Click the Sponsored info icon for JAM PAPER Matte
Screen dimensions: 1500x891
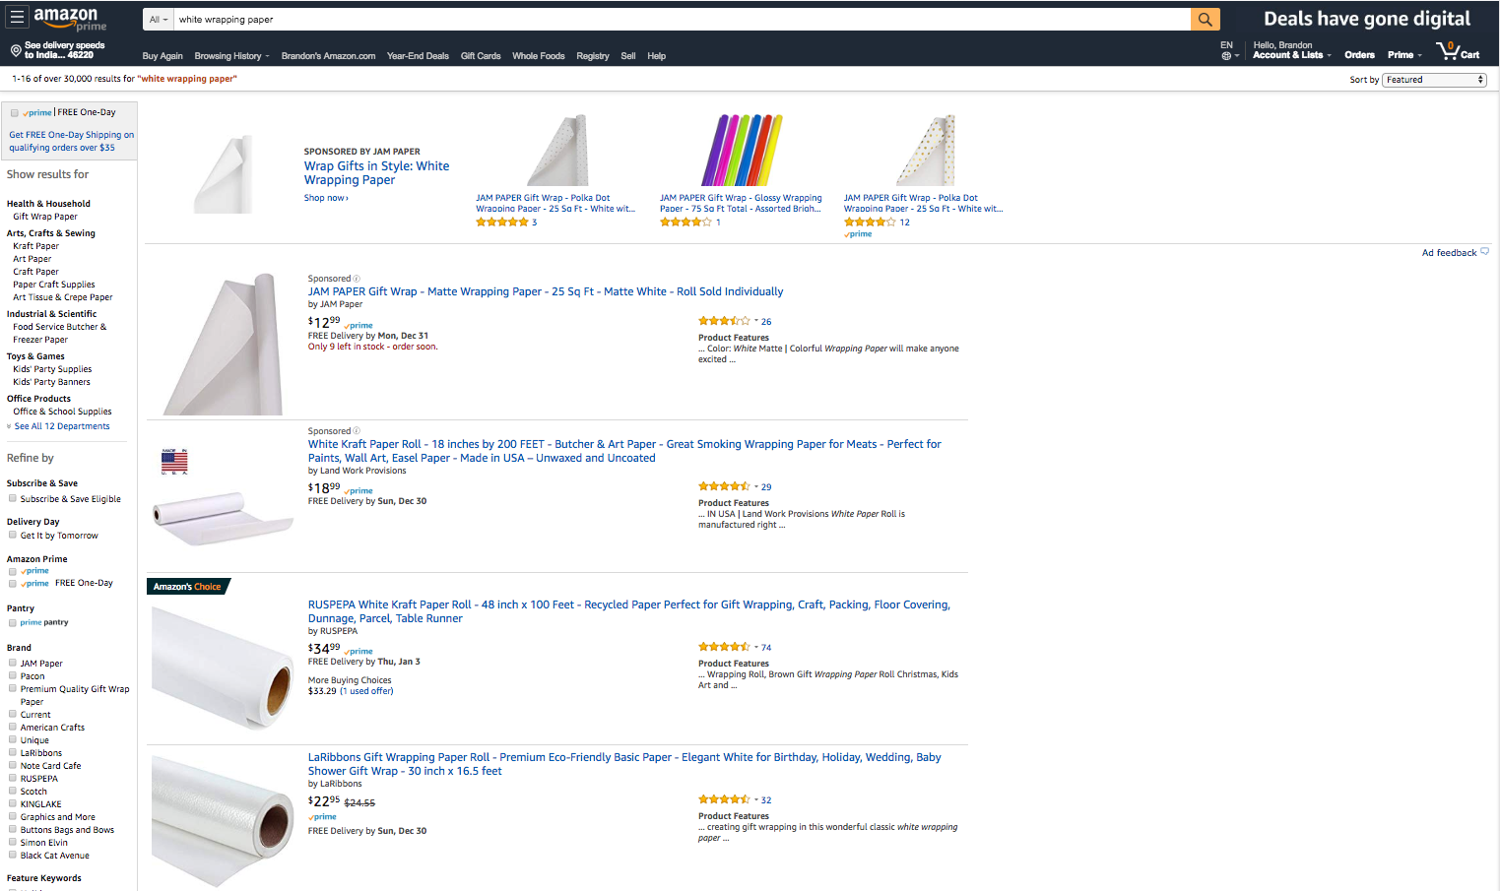(x=357, y=279)
